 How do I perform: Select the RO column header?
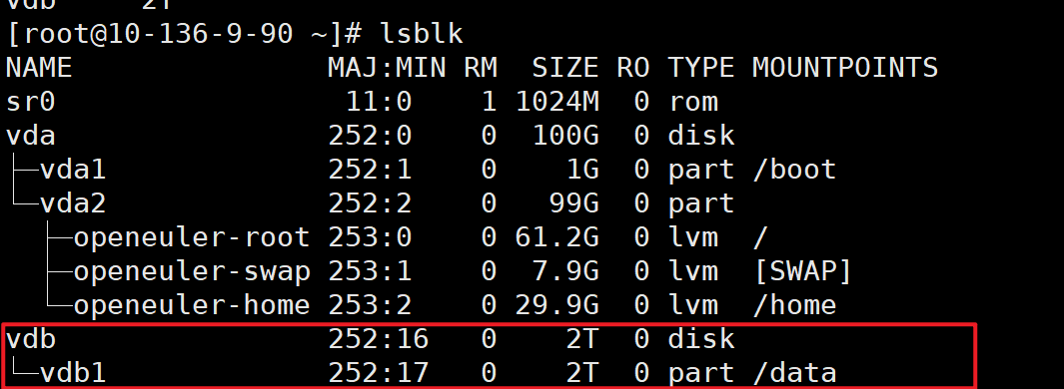tap(632, 68)
